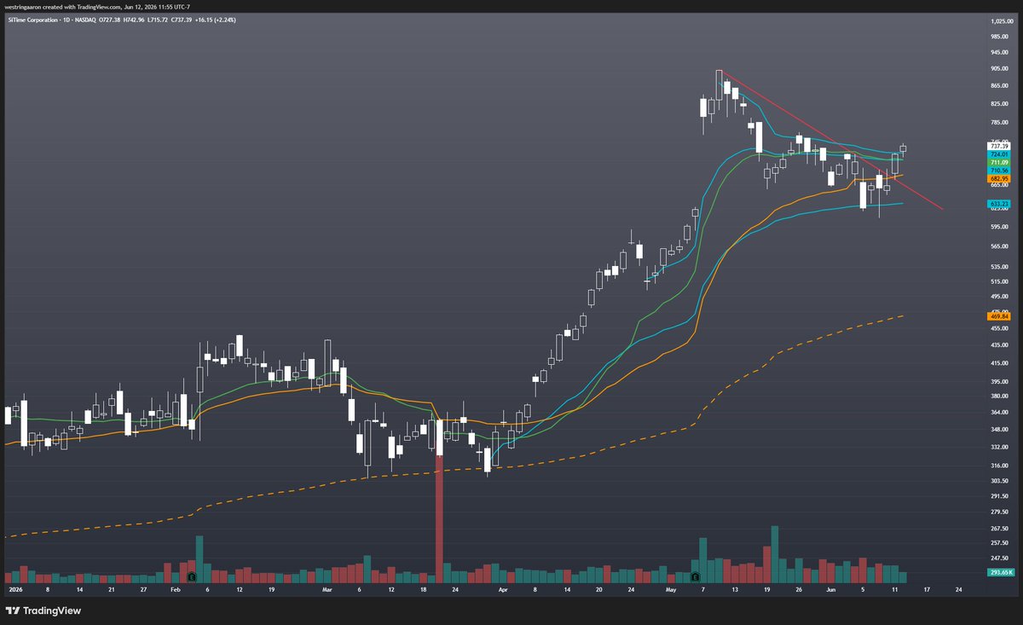Click the May 7 earnings marker icon
The height and width of the screenshot is (625, 1023).
695,576
